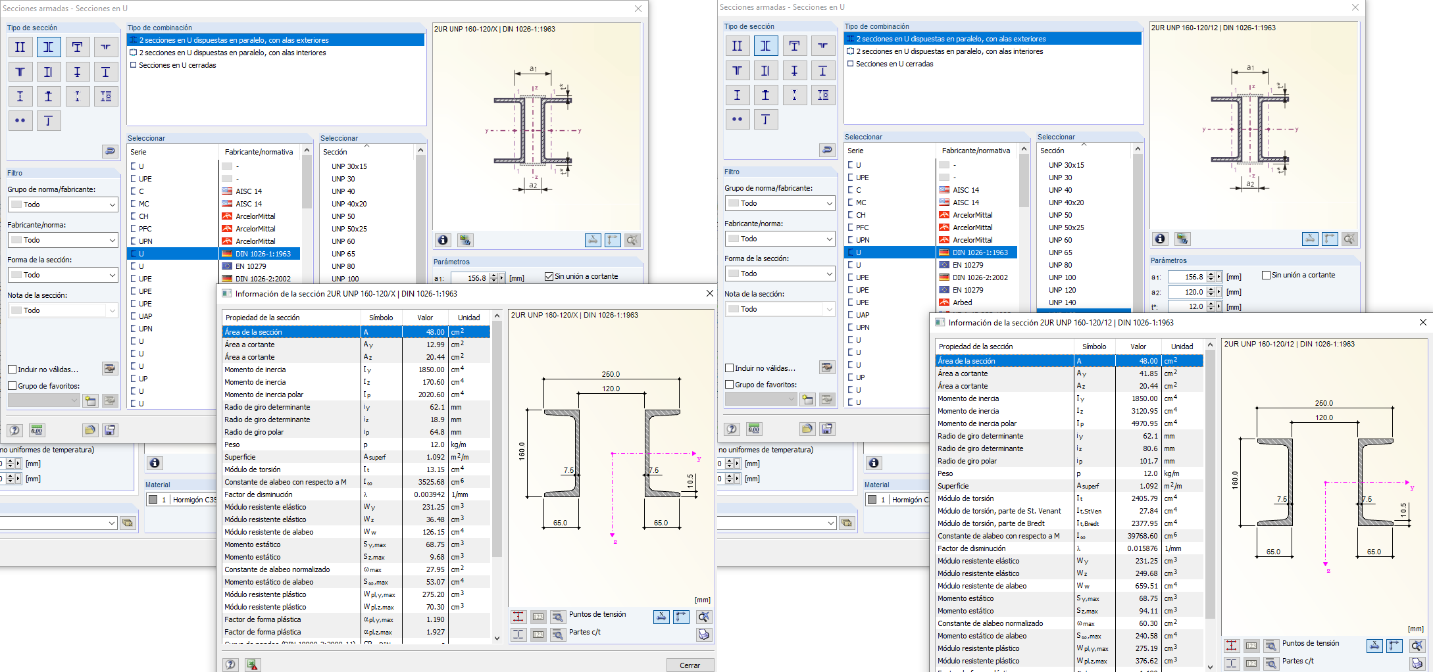
Task: Show c/t parts icon in left info dialog
Action: [518, 635]
